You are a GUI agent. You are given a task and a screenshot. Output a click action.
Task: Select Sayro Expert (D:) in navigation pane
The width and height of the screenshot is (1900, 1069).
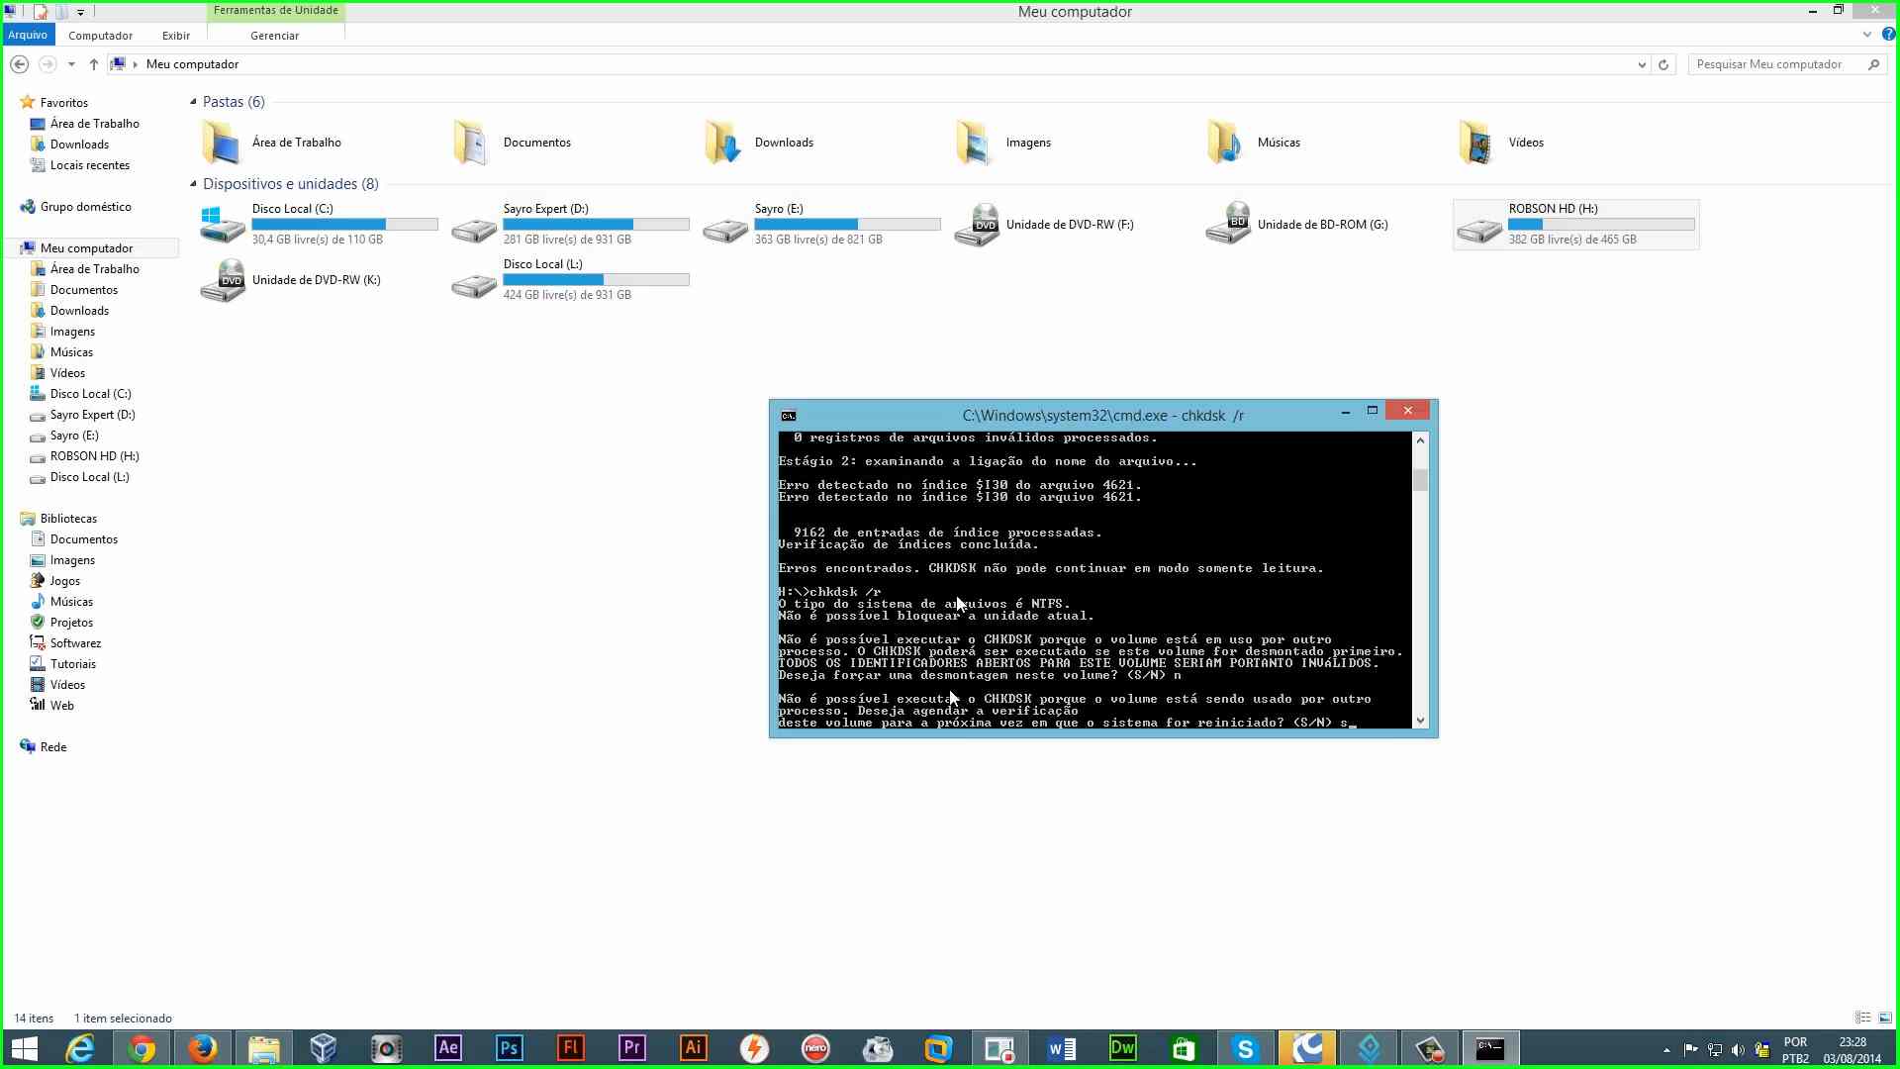(92, 415)
